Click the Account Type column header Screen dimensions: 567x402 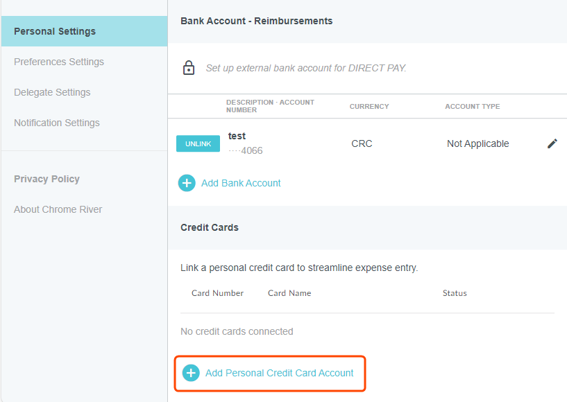472,107
